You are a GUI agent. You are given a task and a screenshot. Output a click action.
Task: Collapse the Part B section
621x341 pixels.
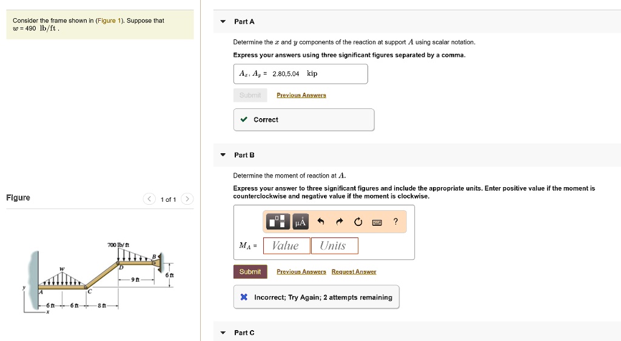pos(223,156)
